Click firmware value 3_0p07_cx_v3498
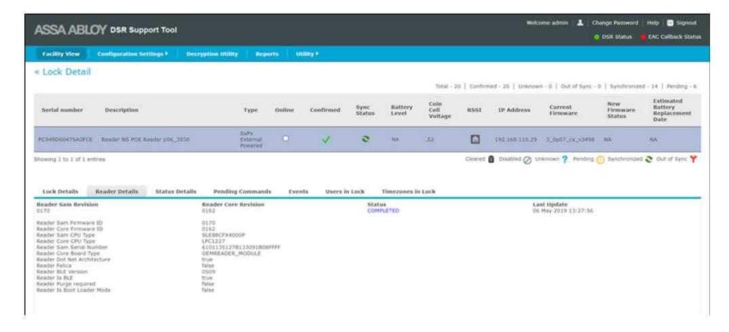This screenshot has width=729, height=332. 571,140
